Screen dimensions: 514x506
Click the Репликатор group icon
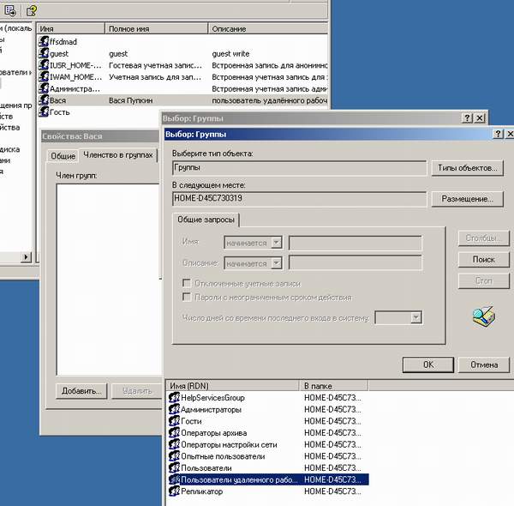coord(174,491)
